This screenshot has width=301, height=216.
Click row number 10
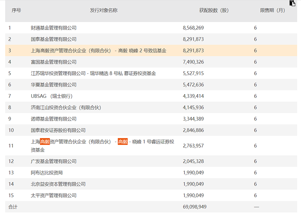click(11, 130)
